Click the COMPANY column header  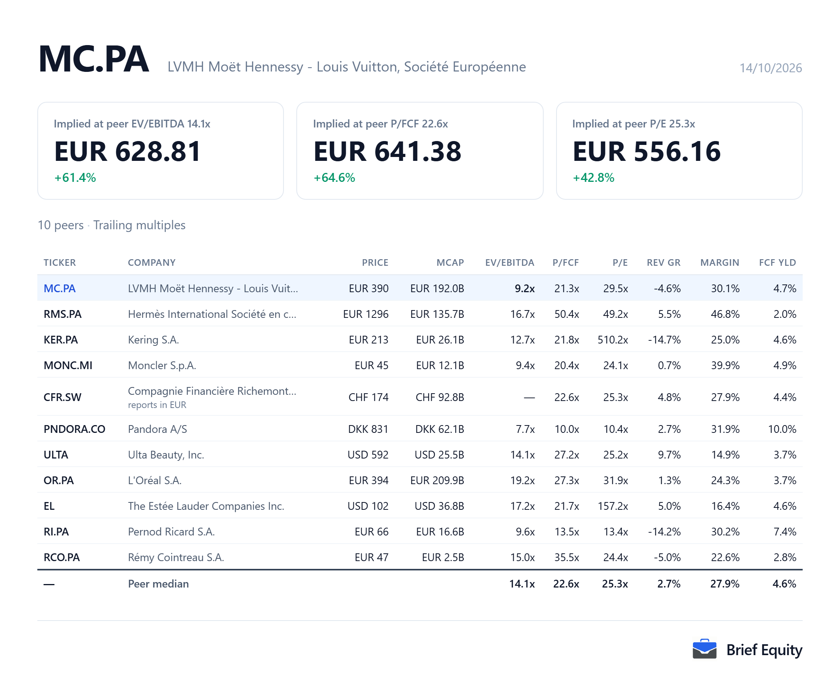(152, 262)
